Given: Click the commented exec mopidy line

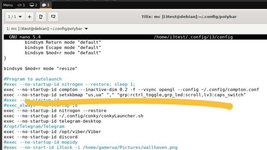Looking at the screenshot, I should click(40, 142).
